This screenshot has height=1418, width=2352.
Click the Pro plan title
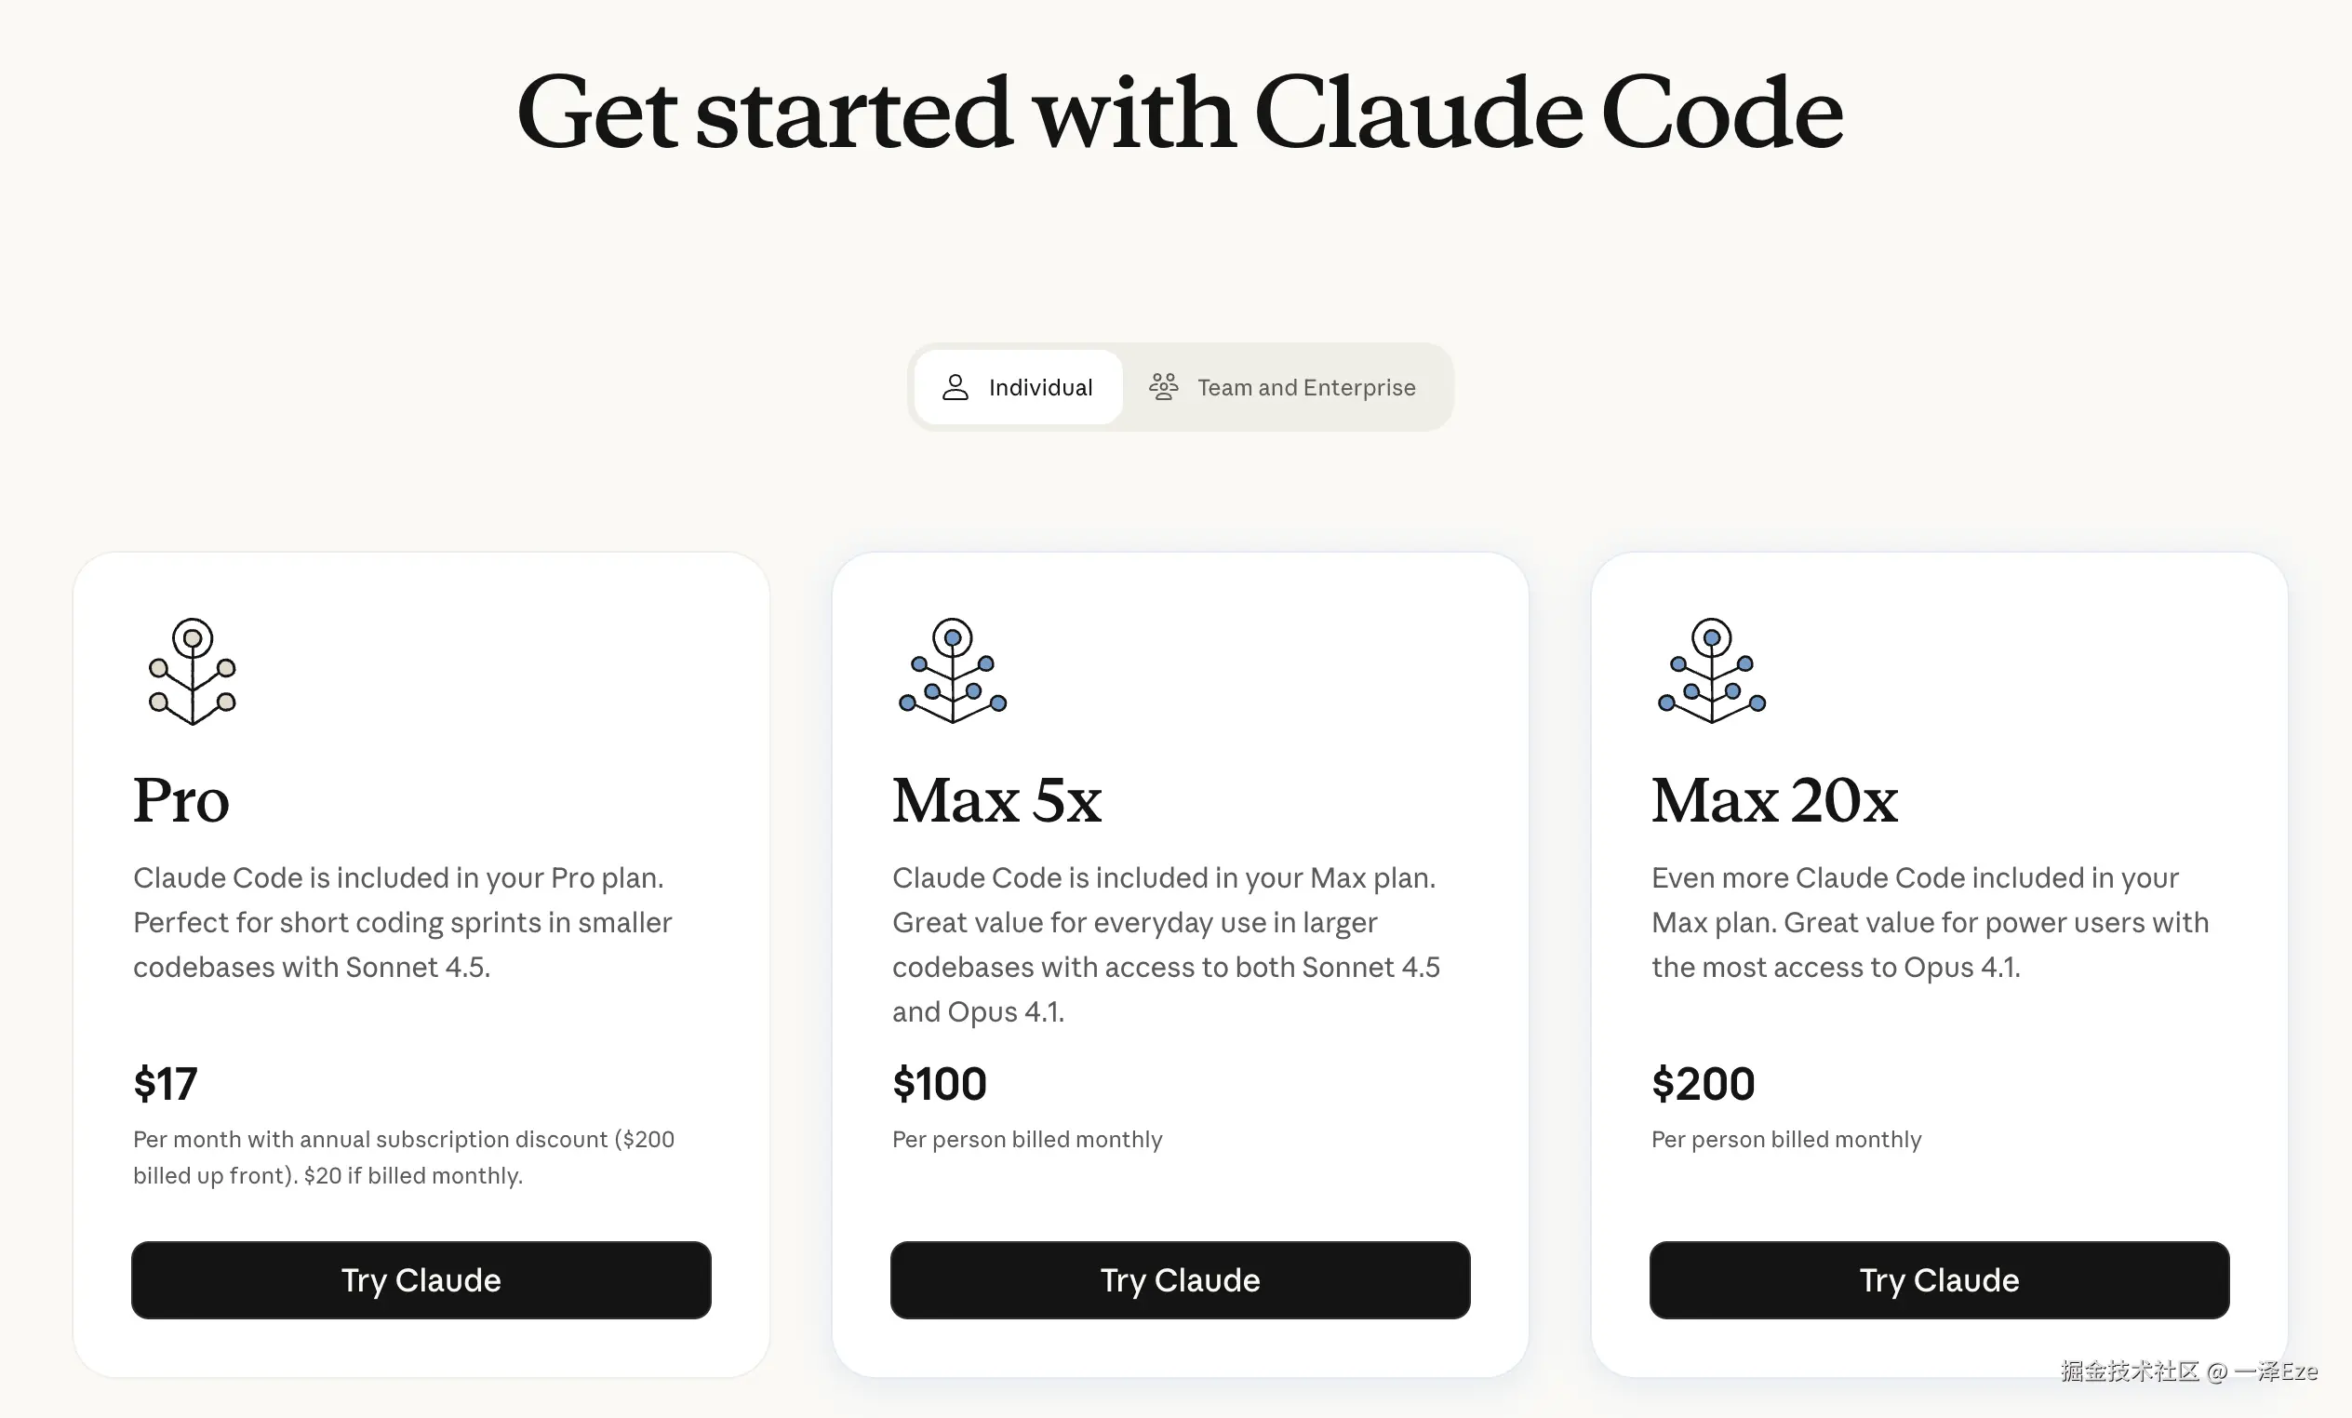pos(181,800)
